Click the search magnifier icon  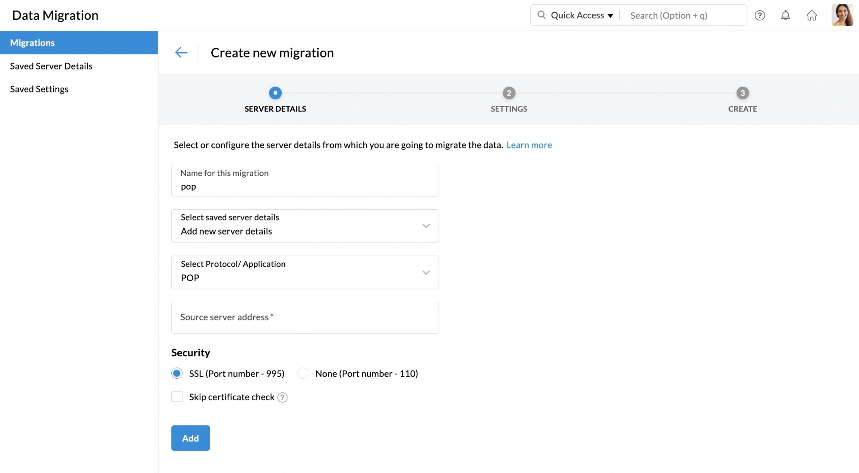tap(542, 15)
